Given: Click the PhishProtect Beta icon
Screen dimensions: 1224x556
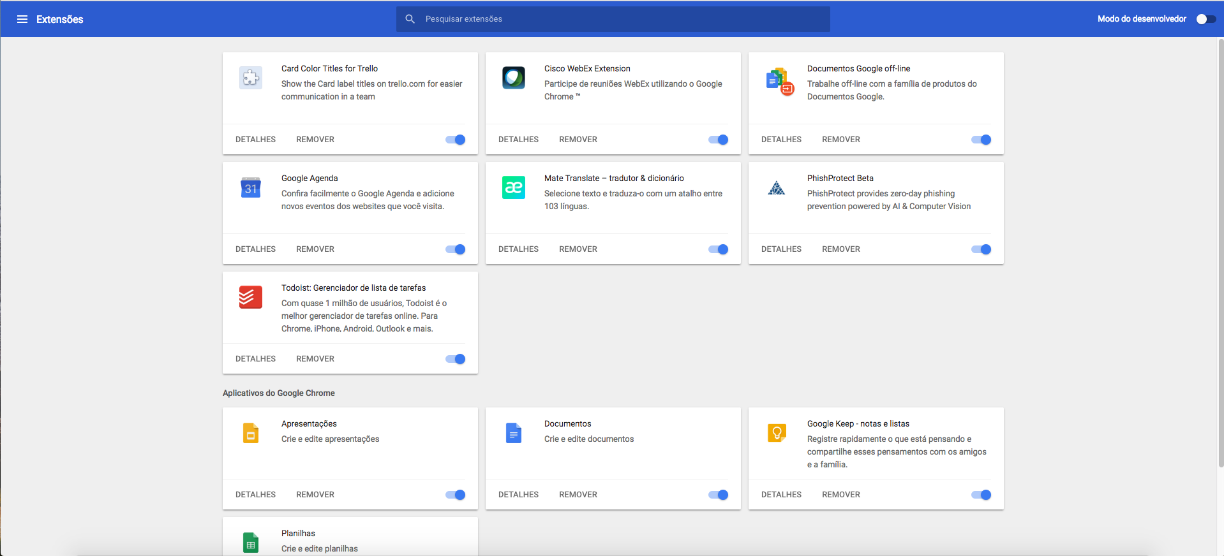Looking at the screenshot, I should tap(777, 188).
